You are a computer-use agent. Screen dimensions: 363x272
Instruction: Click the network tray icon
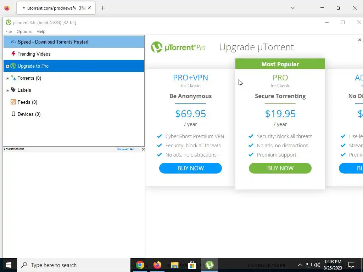tap(309, 265)
